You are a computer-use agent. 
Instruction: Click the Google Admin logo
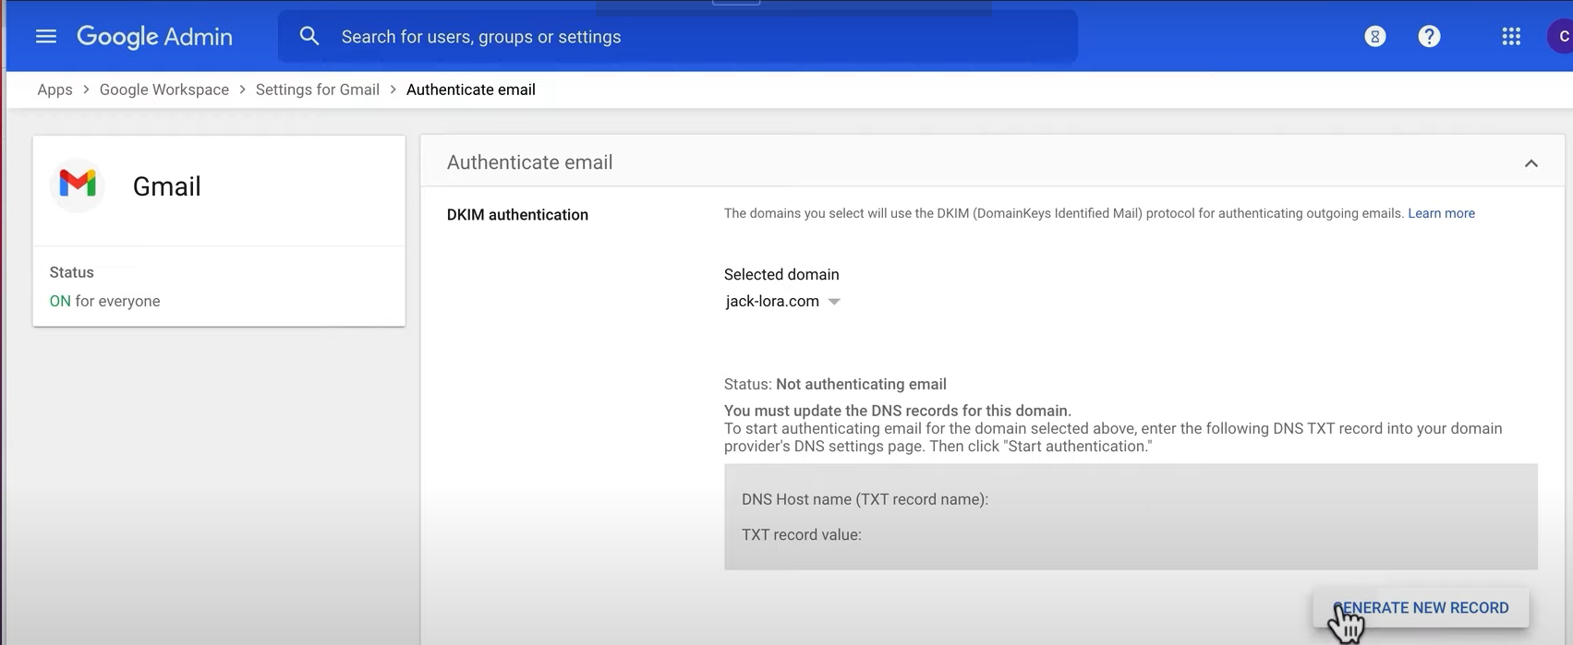coord(154,37)
